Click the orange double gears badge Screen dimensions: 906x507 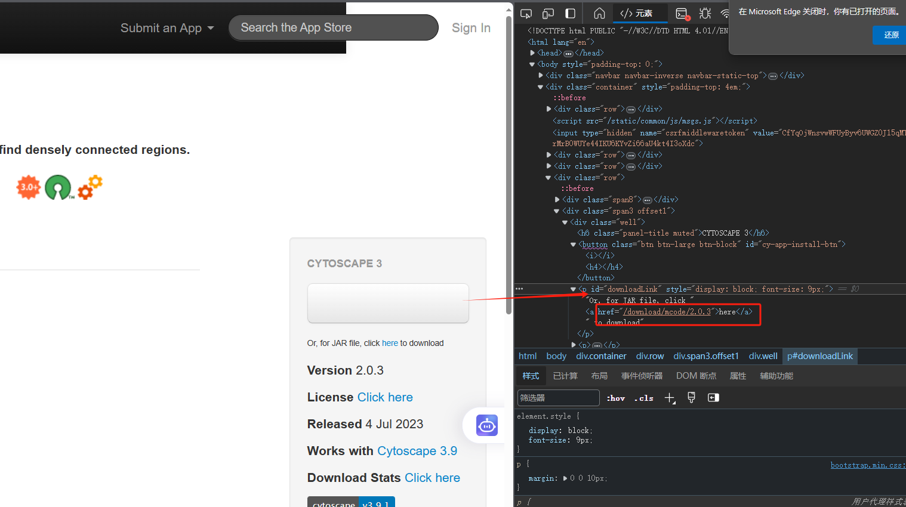[x=90, y=187]
